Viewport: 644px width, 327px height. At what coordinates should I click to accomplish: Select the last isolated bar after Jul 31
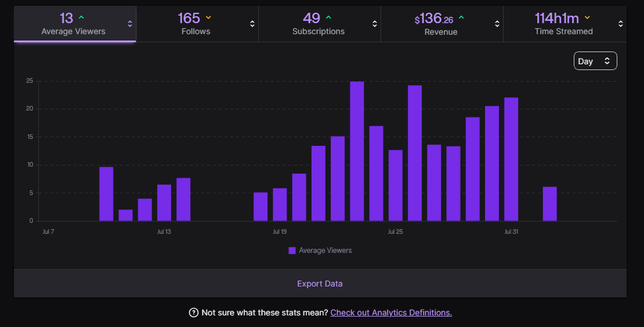[550, 204]
